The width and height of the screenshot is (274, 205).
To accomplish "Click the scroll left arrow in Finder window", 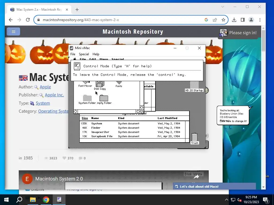I will pyautogui.click(x=75, y=112).
